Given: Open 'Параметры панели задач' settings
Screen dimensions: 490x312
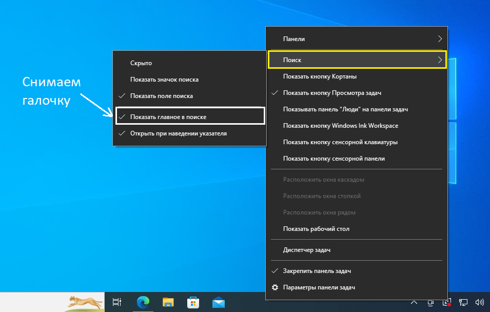Looking at the screenshot, I should click(x=357, y=287).
